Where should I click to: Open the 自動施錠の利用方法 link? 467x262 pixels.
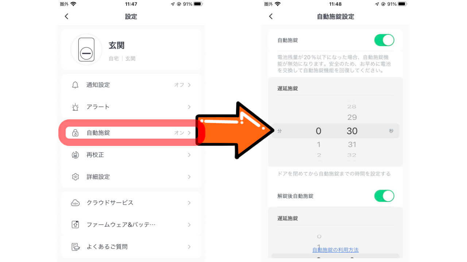point(335,250)
